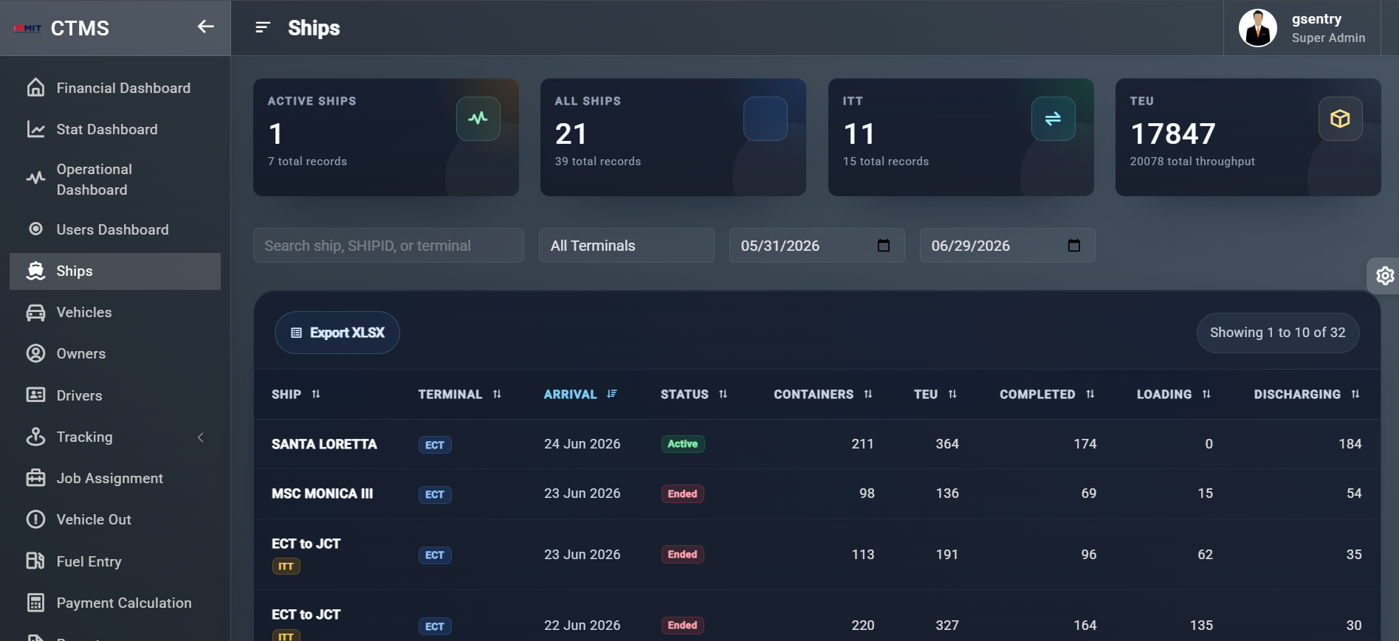Focus the ship search field
The width and height of the screenshot is (1399, 641).
pyautogui.click(x=388, y=246)
